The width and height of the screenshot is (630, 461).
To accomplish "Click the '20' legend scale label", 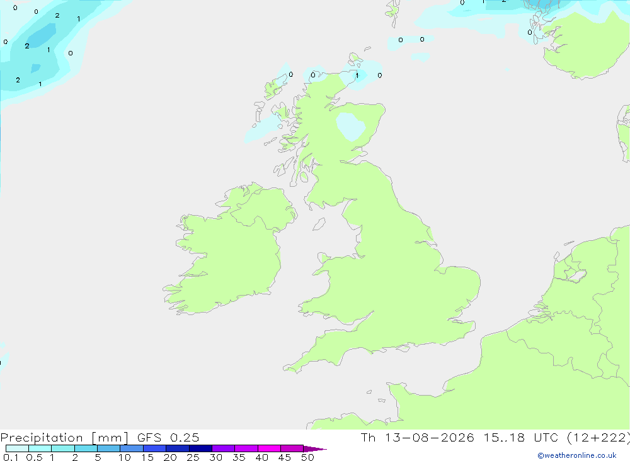I will click(x=170, y=457).
